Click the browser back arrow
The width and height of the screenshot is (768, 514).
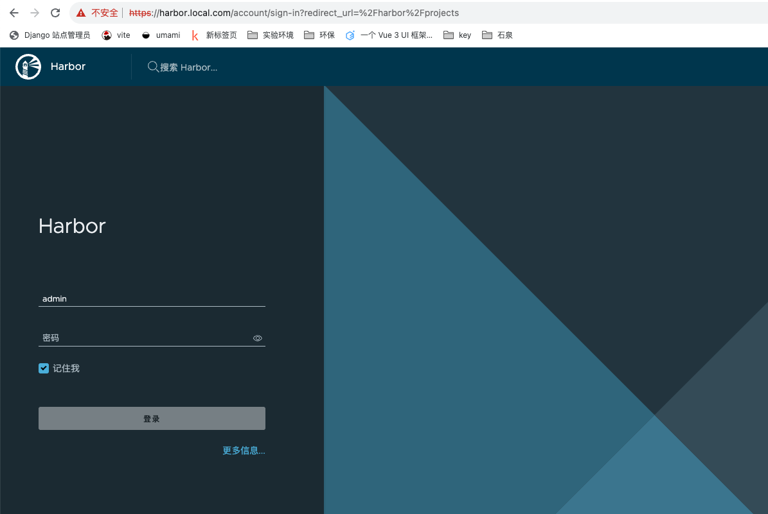tap(13, 13)
